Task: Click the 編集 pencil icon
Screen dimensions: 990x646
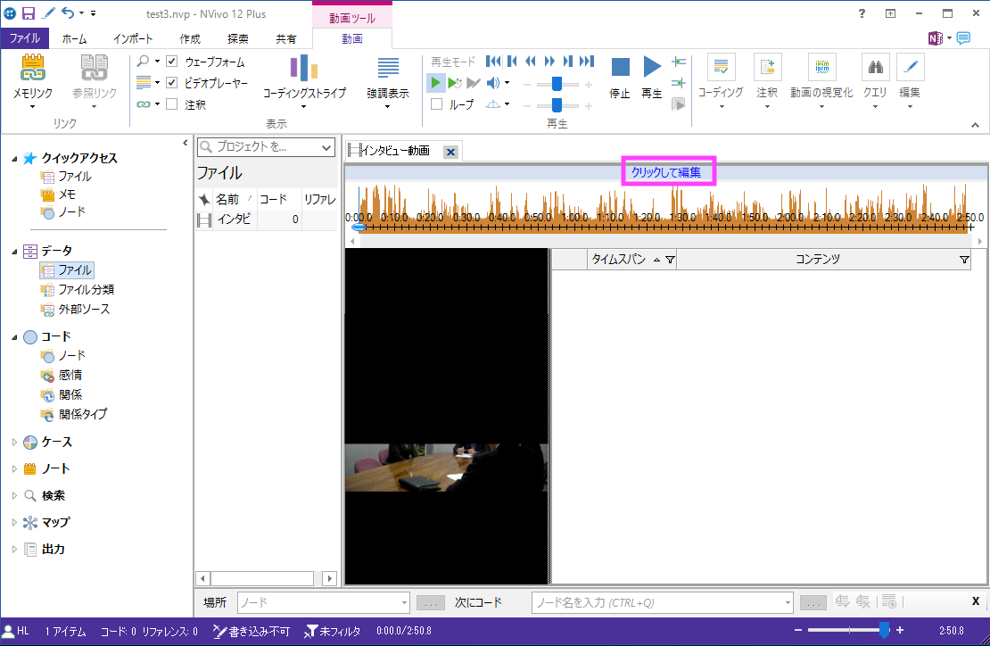Action: [x=910, y=70]
